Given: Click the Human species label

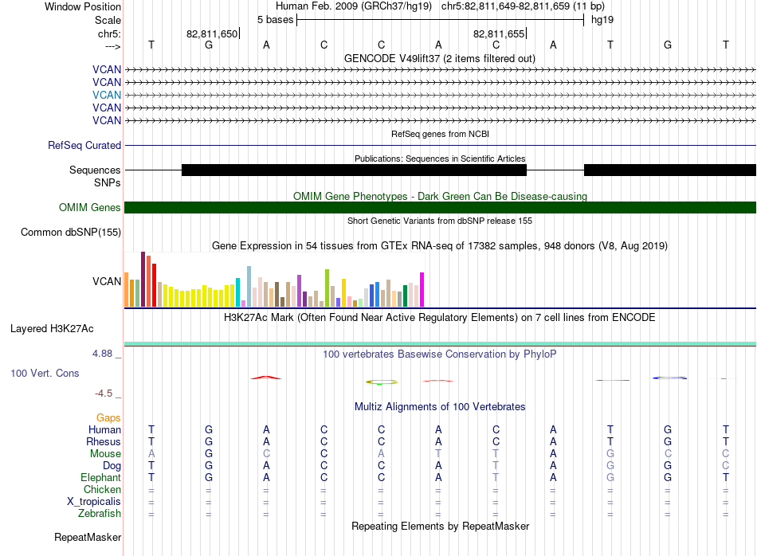Looking at the screenshot, I should [104, 429].
